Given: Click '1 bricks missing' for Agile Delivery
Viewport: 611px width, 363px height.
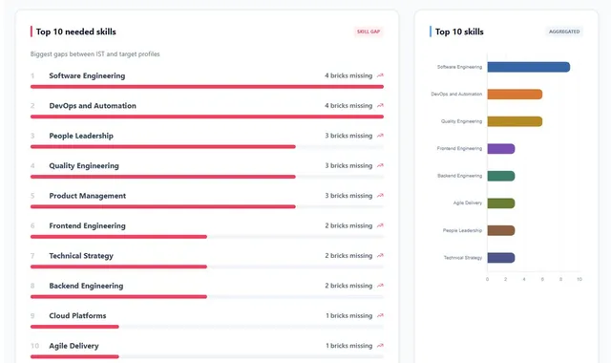Looking at the screenshot, I should (348, 346).
